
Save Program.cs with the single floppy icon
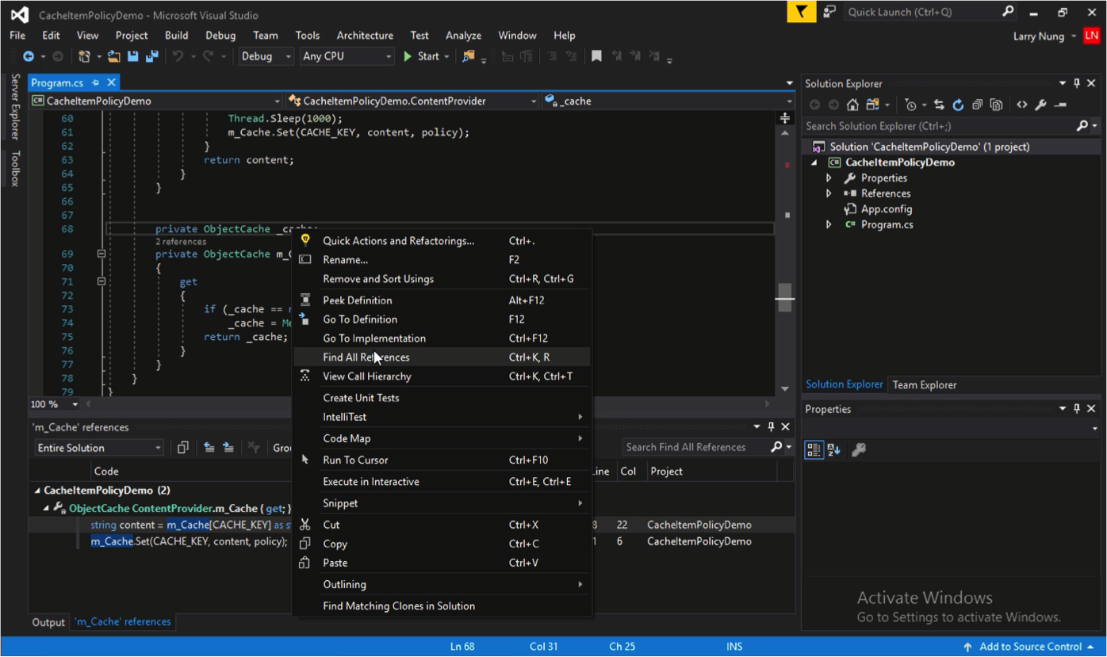coord(132,56)
